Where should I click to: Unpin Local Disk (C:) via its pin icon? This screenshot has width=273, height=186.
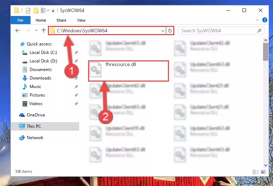(x=76, y=53)
